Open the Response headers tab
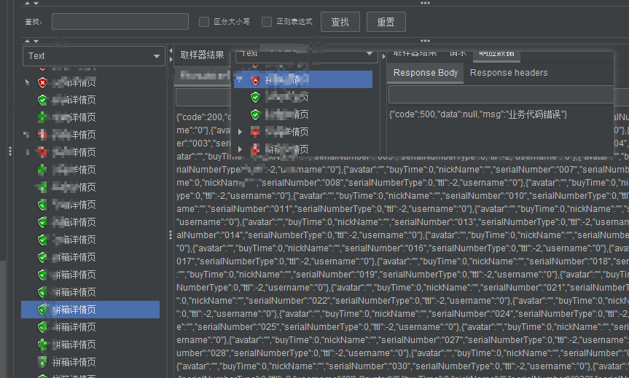 pyautogui.click(x=509, y=73)
